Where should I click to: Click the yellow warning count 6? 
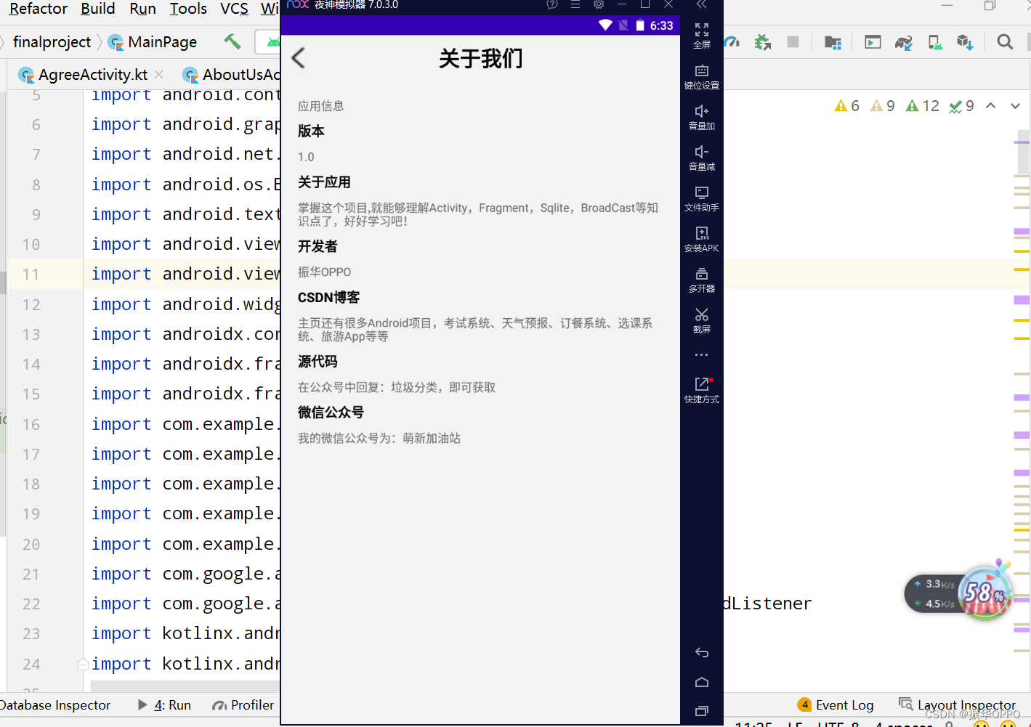coord(847,106)
